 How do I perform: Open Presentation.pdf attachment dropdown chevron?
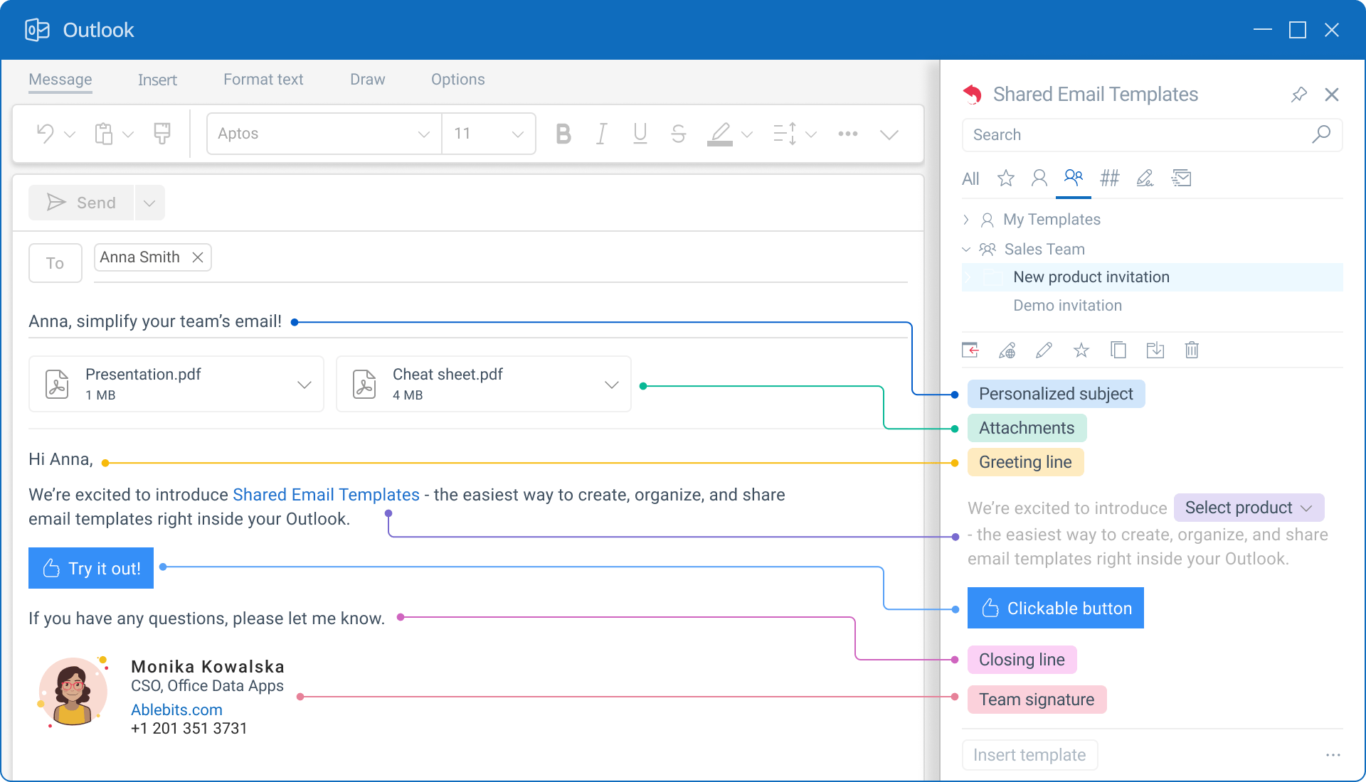point(305,385)
